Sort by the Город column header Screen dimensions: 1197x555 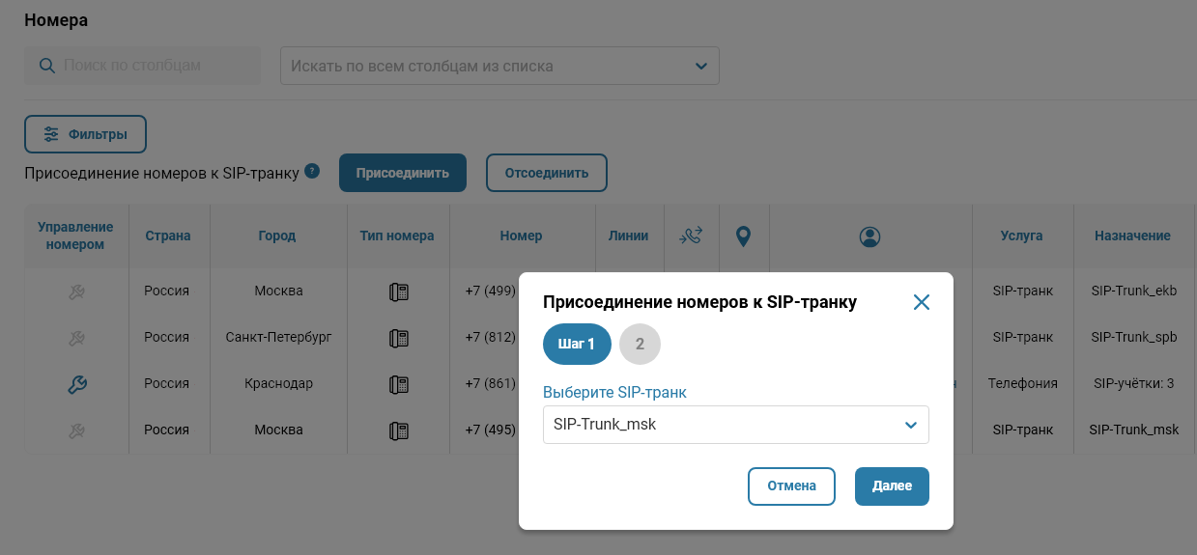[276, 236]
